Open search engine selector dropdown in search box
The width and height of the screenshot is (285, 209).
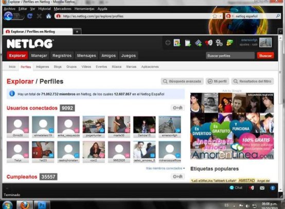coord(229,16)
